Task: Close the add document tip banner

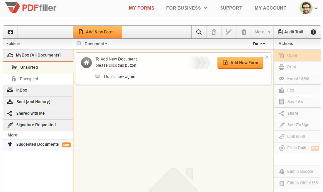Action: [267, 57]
